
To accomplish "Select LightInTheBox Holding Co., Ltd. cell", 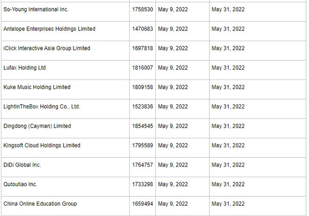I will click(42, 107).
